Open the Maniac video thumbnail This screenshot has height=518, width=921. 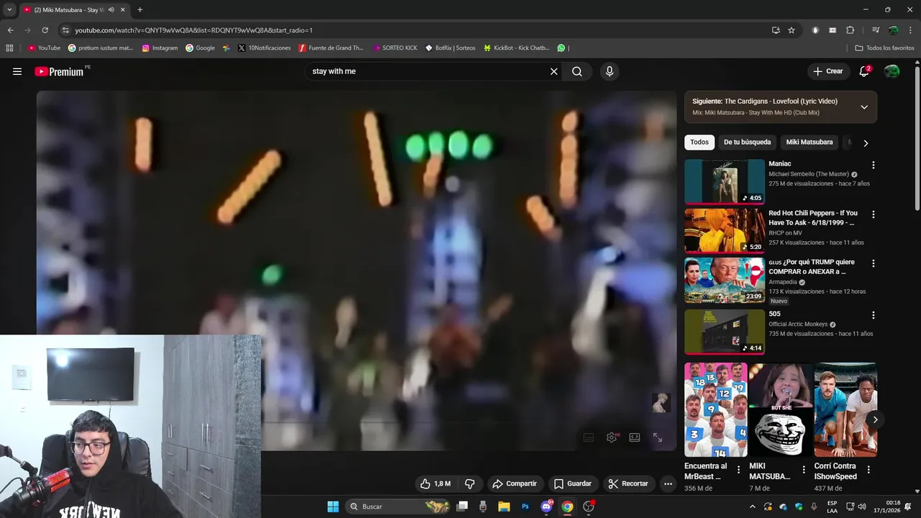pos(725,182)
